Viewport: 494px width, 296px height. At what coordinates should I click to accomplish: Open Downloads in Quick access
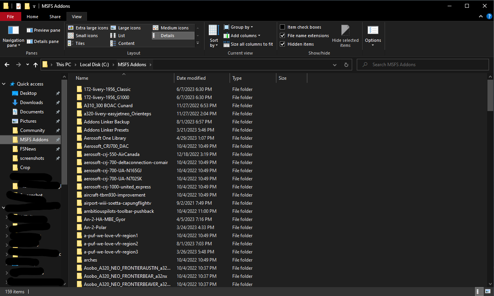click(x=31, y=103)
